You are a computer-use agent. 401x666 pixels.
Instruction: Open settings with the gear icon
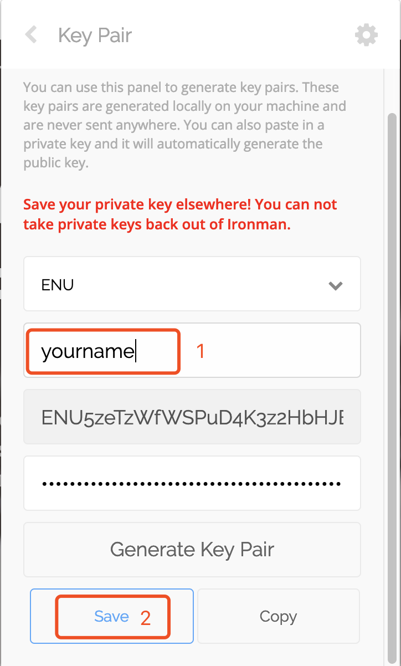[x=366, y=35]
